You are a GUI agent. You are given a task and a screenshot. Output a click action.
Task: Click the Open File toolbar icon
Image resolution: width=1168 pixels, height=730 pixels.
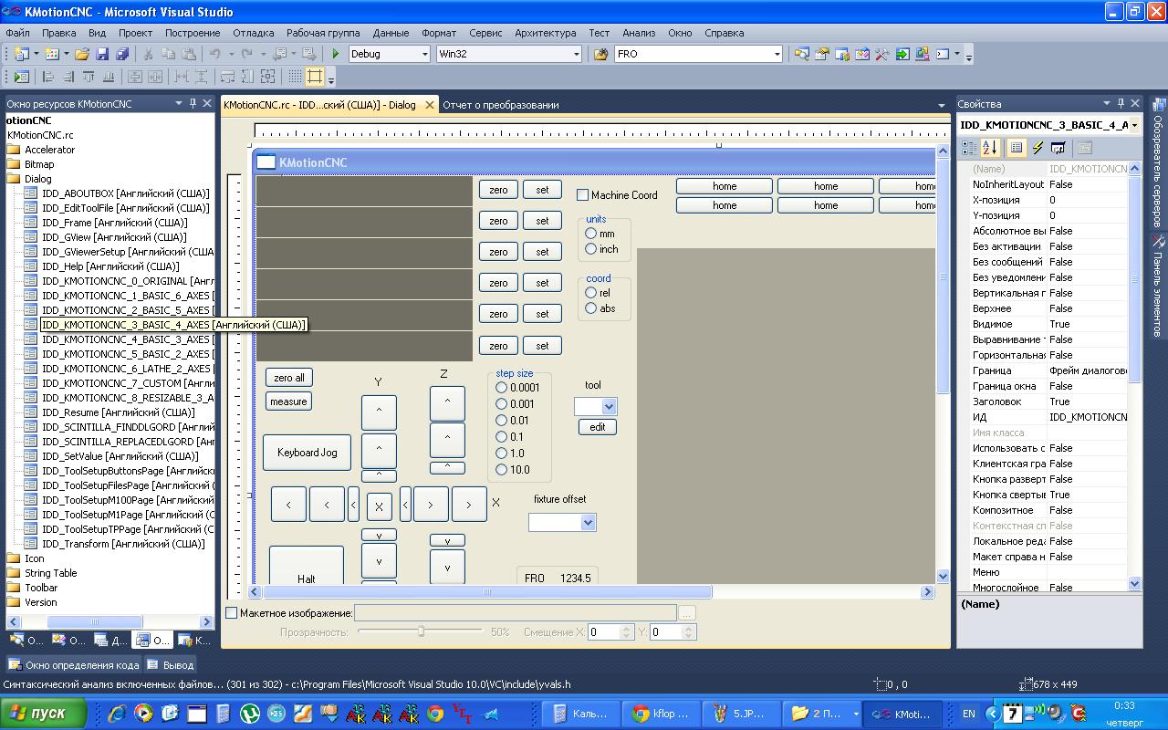pyautogui.click(x=82, y=54)
